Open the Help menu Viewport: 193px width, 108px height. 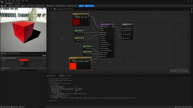pyautogui.click(x=27, y=1)
